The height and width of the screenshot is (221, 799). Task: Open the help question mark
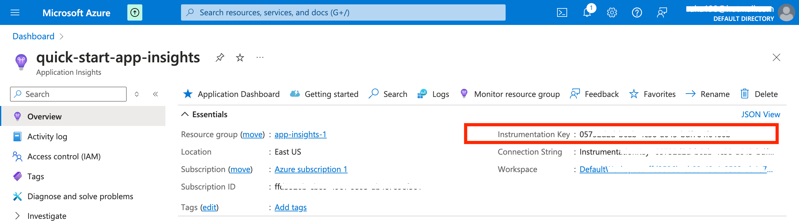coord(637,12)
